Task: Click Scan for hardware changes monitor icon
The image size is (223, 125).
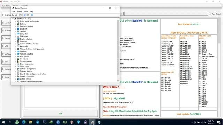Action: tap(32, 15)
